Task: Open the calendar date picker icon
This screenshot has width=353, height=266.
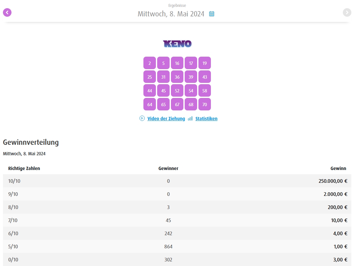Action: [x=212, y=14]
